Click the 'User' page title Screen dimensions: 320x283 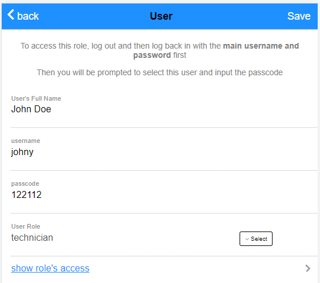coord(161,16)
